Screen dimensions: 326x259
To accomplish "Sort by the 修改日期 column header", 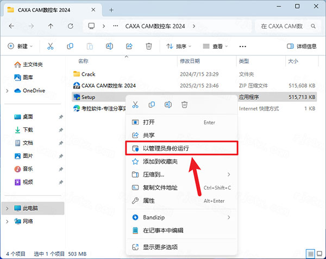I will pos(190,61).
